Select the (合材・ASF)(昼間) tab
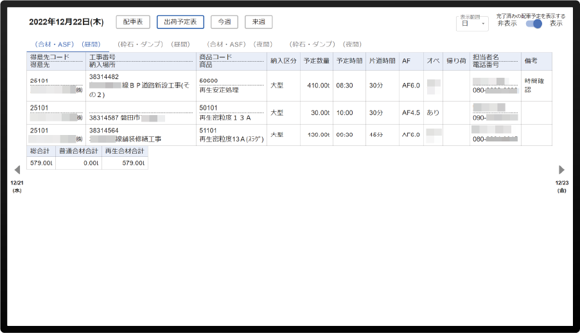 coord(67,44)
